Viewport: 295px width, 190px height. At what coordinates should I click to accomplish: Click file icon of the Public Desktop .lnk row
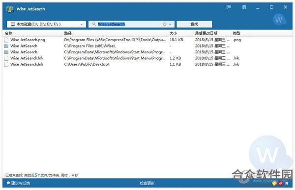pyautogui.click(x=6, y=64)
